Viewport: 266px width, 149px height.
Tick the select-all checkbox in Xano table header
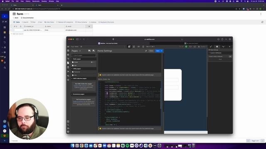11,26
